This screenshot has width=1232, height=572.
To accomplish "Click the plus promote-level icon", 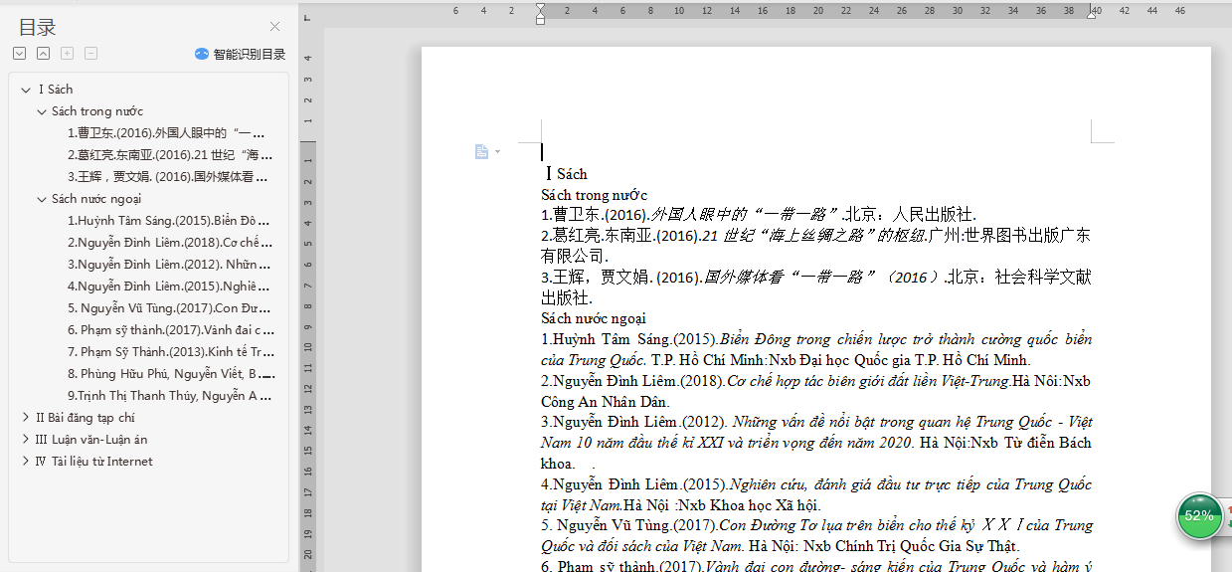I will pos(68,54).
